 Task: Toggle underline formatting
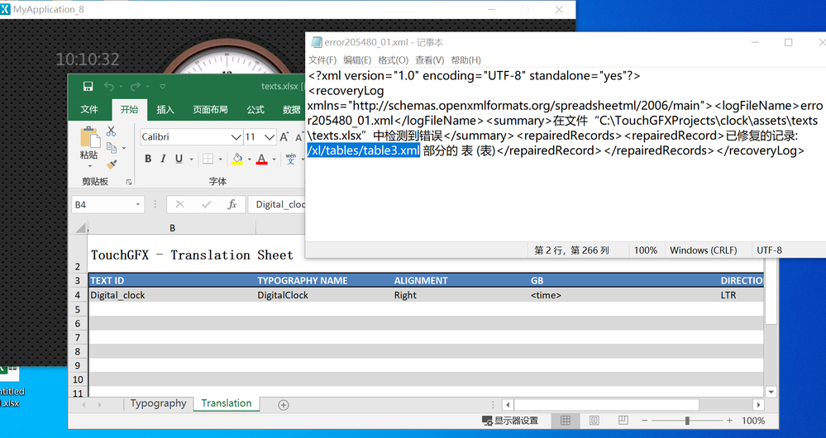tap(179, 159)
